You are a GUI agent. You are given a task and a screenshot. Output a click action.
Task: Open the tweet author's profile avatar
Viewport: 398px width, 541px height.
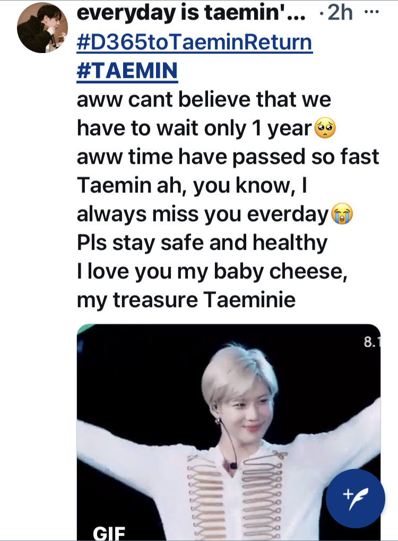[42, 28]
